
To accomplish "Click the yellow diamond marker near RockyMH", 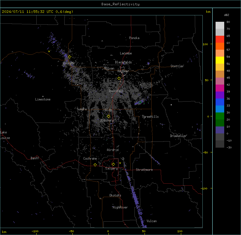I will (x=70, y=57).
